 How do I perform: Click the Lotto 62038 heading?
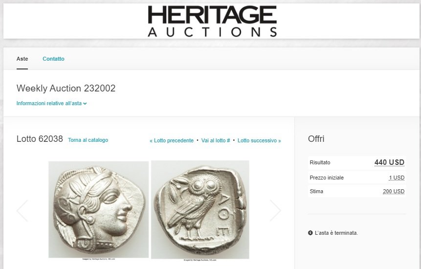pyautogui.click(x=40, y=139)
